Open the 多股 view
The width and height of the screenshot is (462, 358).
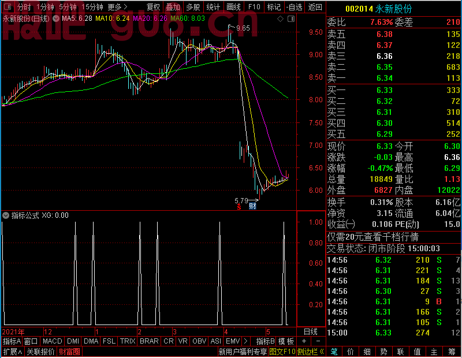tap(193, 7)
